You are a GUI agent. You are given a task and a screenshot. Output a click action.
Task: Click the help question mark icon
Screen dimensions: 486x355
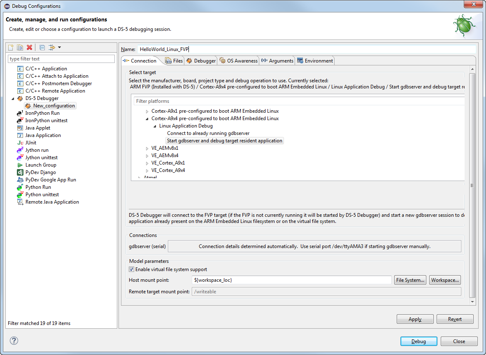tap(14, 341)
